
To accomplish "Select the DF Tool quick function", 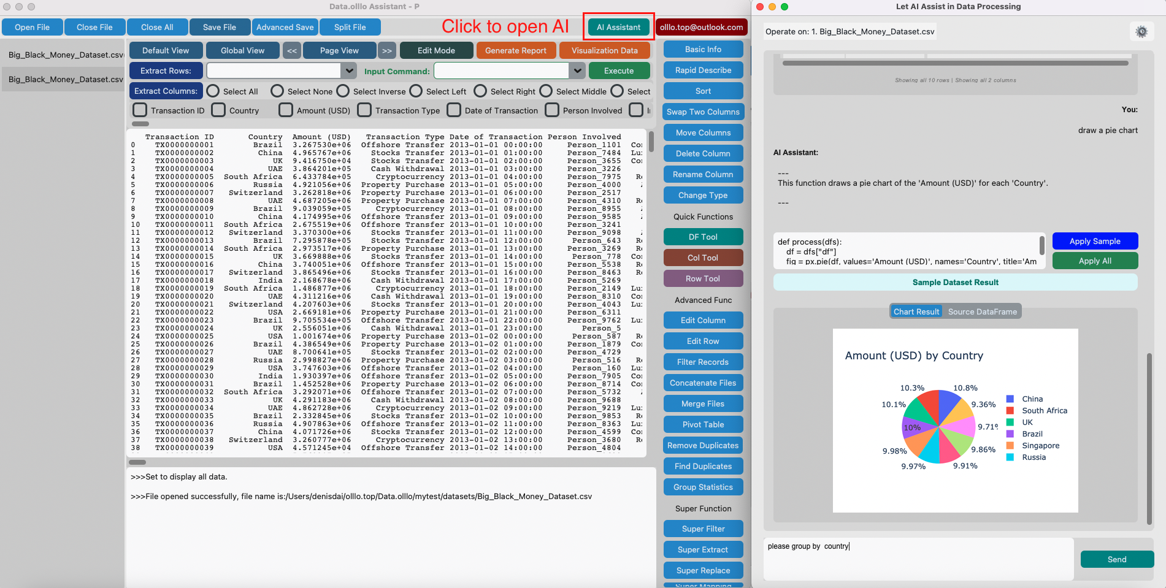I will [703, 237].
